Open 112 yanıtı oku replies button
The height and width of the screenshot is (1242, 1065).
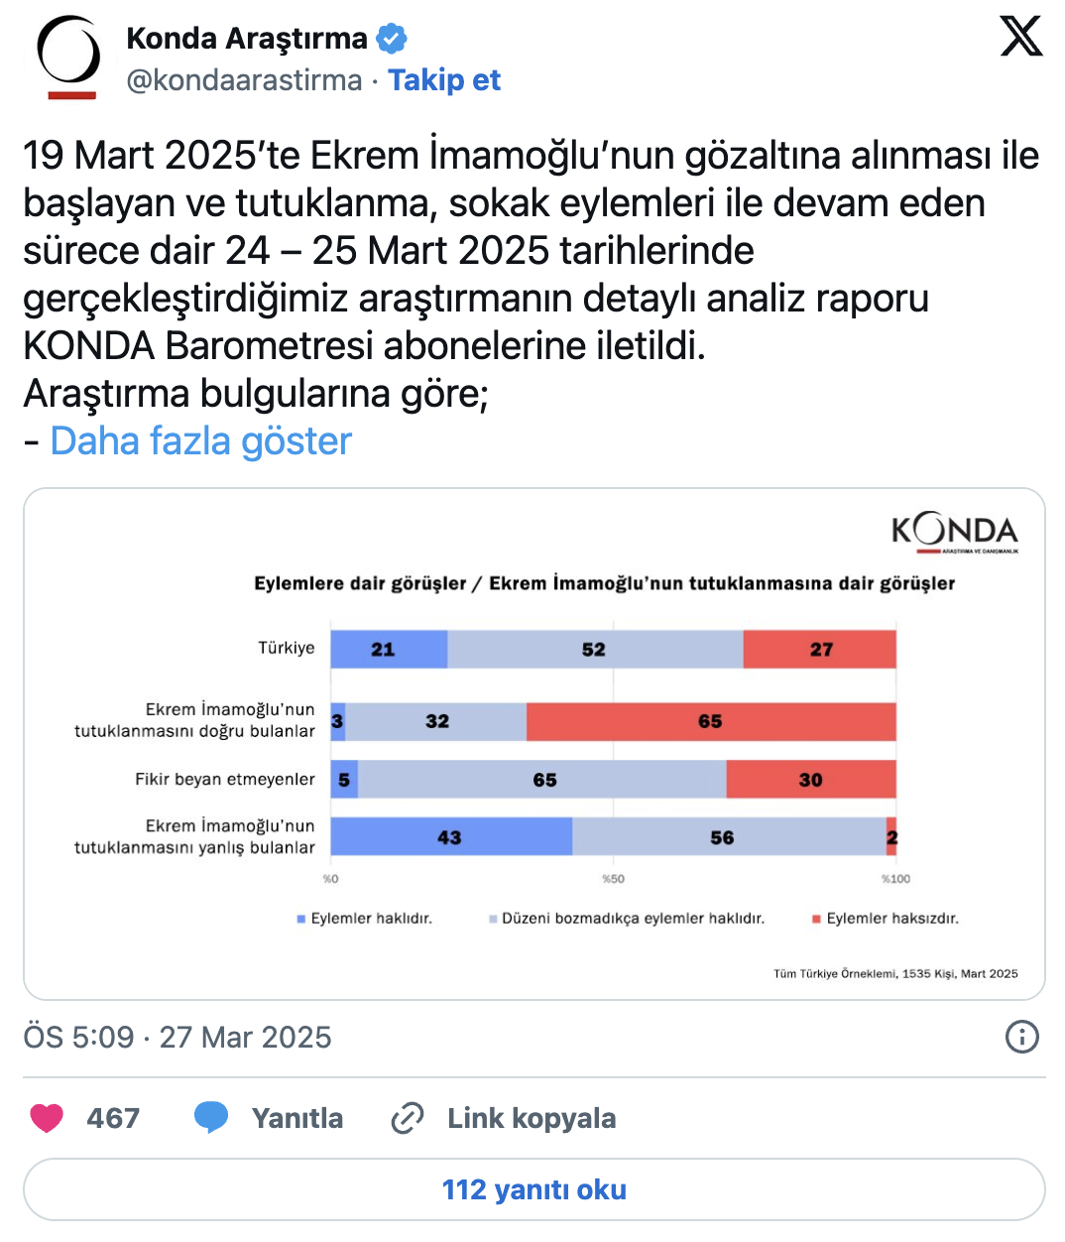534,1189
